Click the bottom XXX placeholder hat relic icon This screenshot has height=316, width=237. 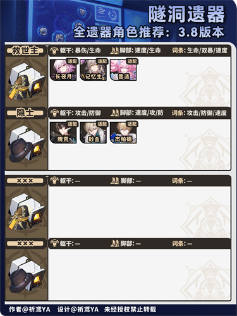pos(27,274)
